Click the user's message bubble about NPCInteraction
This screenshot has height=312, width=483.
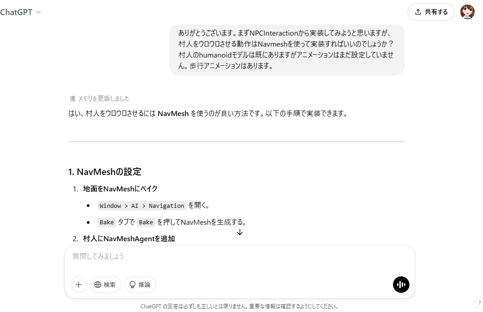click(x=287, y=49)
